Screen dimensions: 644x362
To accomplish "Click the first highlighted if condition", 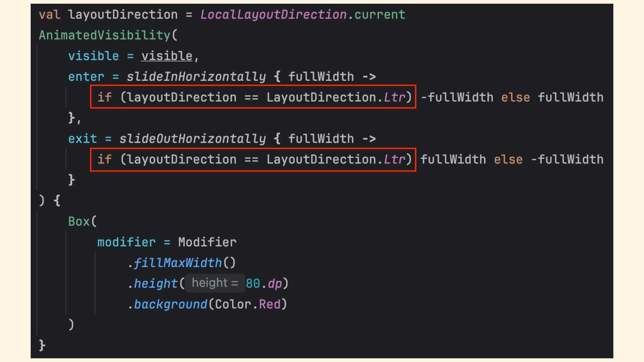I will [x=253, y=97].
